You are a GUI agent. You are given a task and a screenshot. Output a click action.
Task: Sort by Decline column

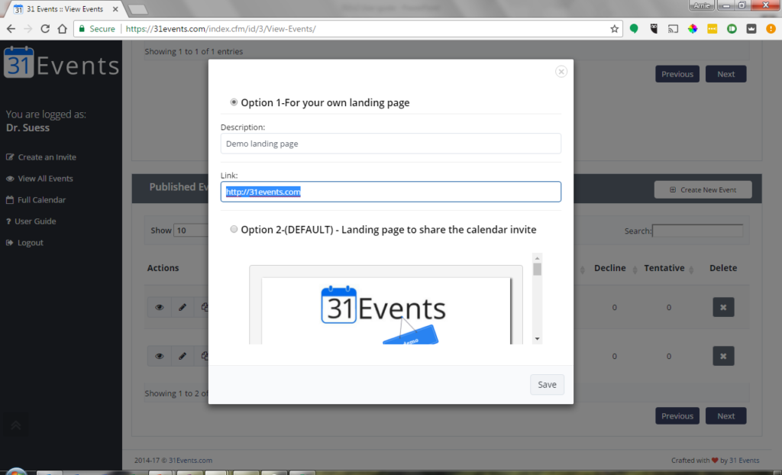point(610,269)
